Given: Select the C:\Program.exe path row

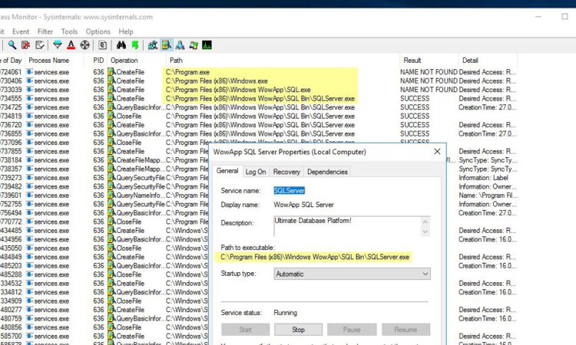Looking at the screenshot, I should [187, 72].
